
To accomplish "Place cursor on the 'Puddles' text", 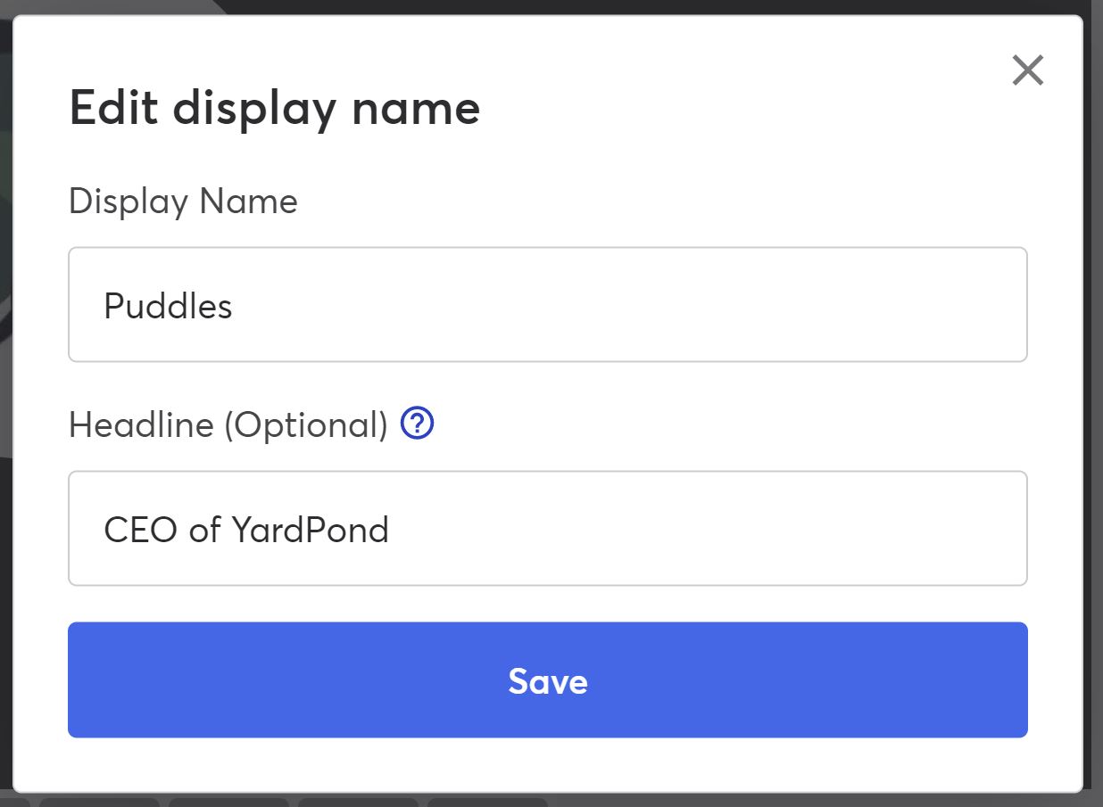I will tap(168, 306).
